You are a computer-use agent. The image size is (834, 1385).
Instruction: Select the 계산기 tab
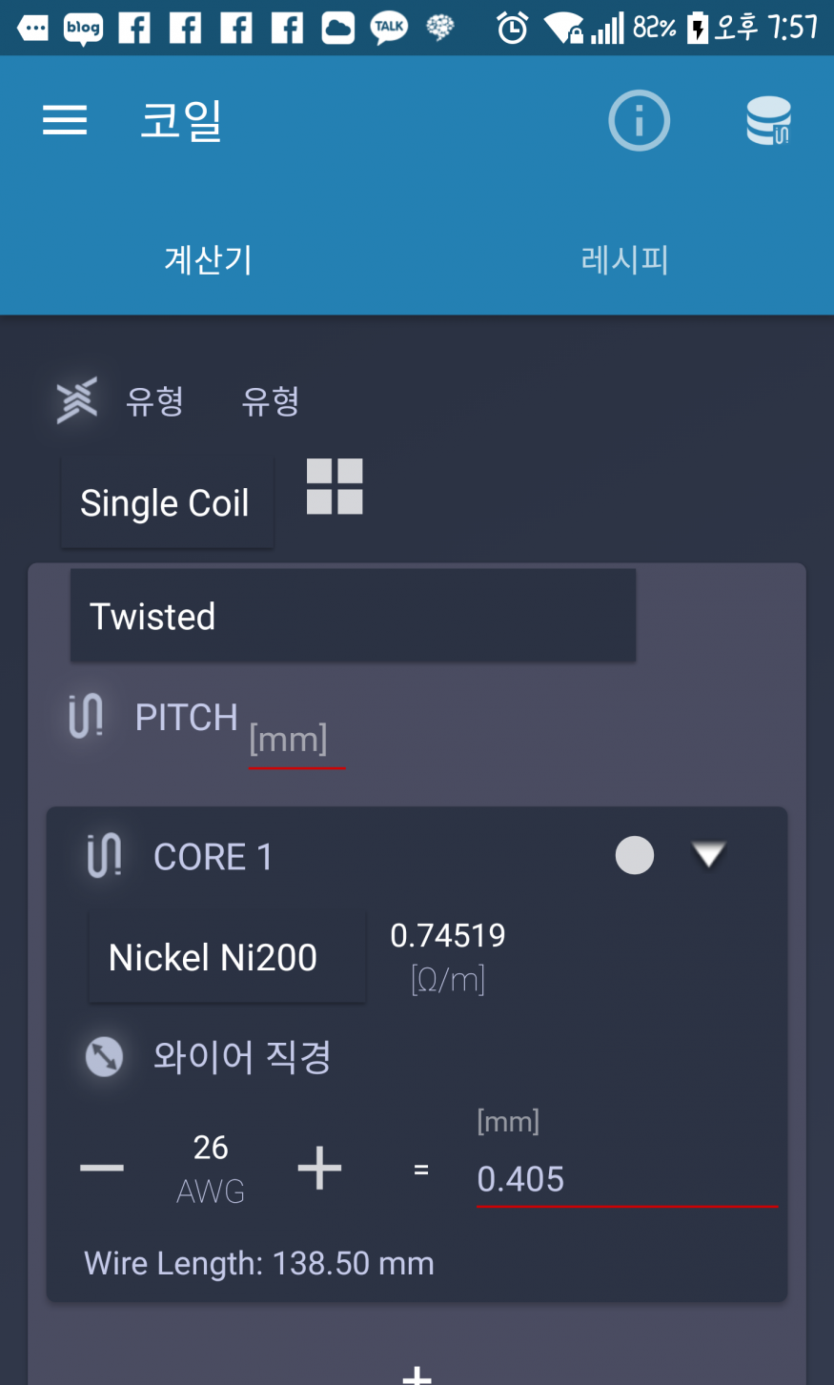click(208, 259)
